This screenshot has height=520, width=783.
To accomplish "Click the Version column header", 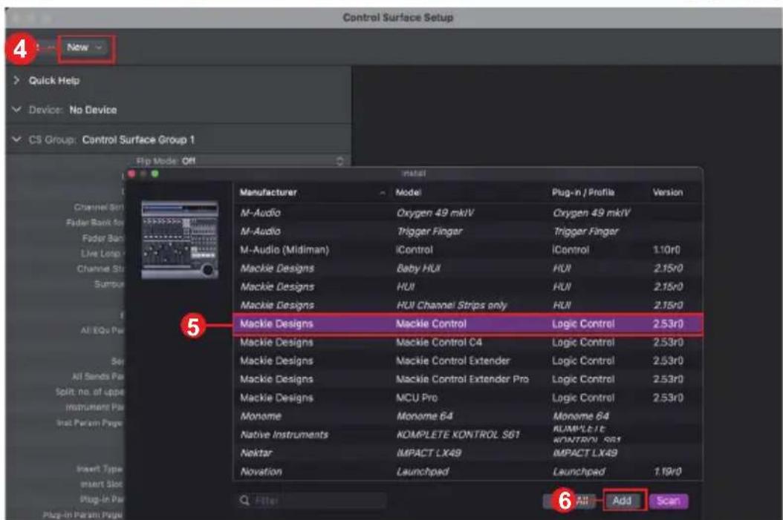I will [668, 192].
